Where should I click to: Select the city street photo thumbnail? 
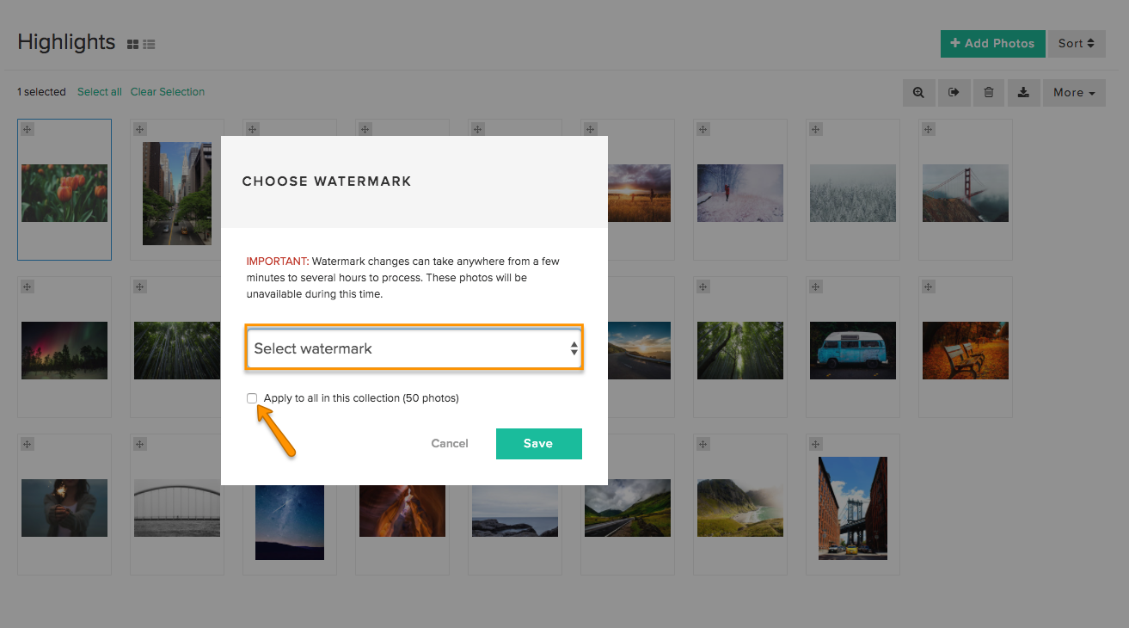tap(177, 194)
